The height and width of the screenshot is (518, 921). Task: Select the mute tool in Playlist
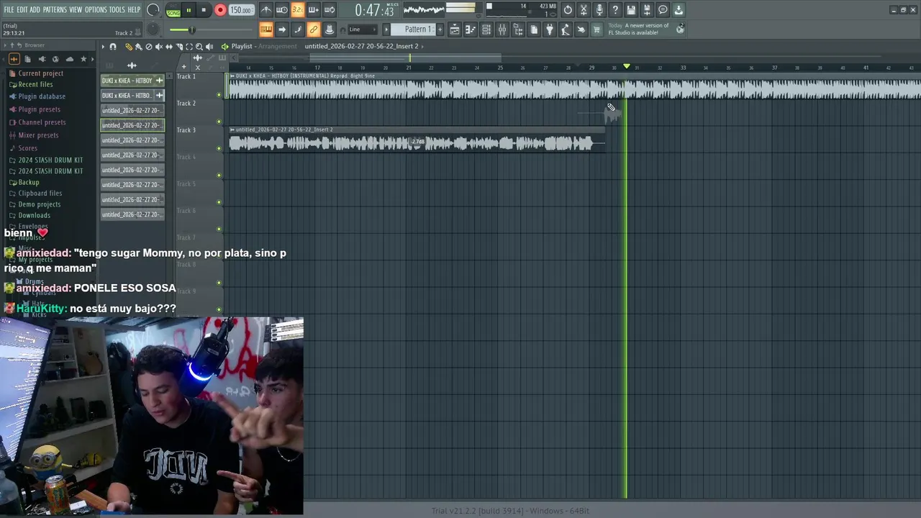158,47
